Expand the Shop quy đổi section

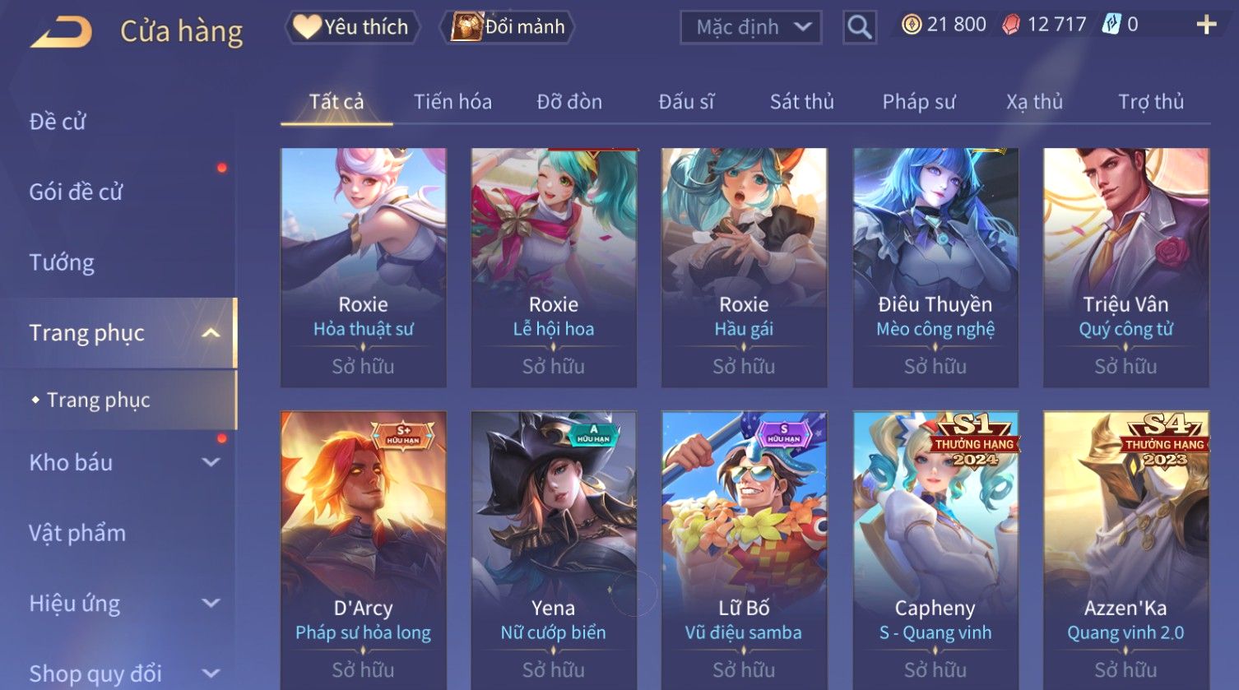(x=211, y=674)
